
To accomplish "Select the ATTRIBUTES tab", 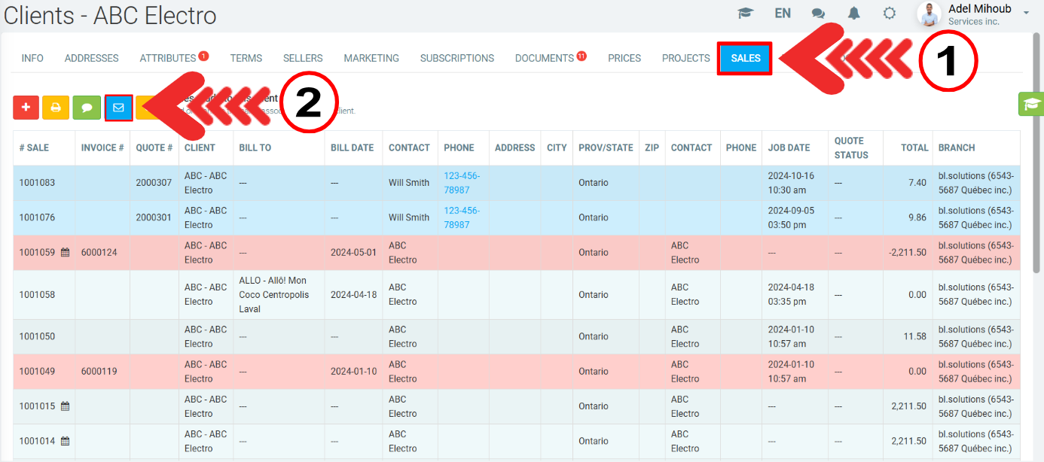I will (168, 58).
